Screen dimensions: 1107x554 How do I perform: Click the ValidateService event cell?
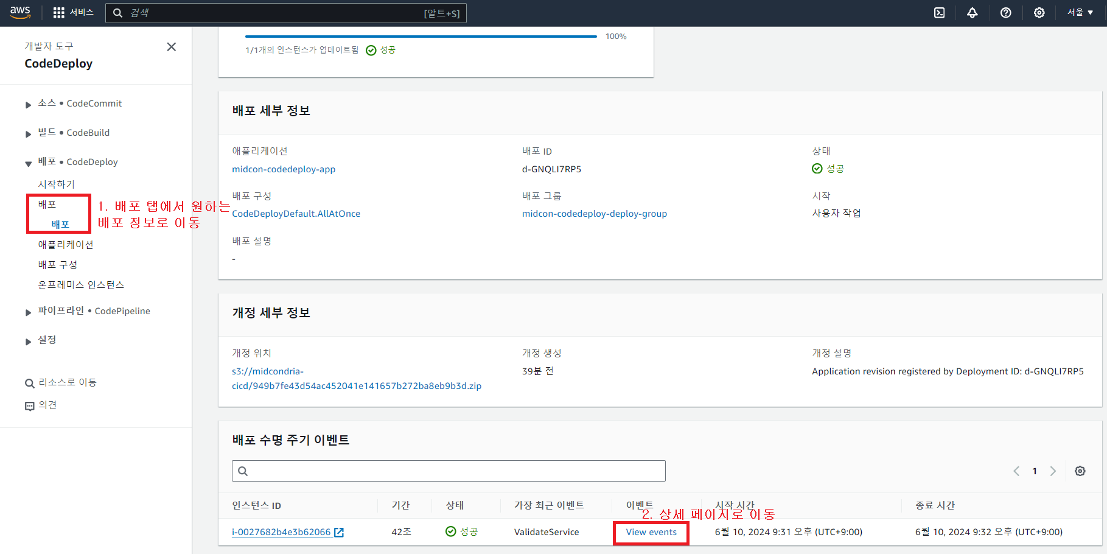547,532
